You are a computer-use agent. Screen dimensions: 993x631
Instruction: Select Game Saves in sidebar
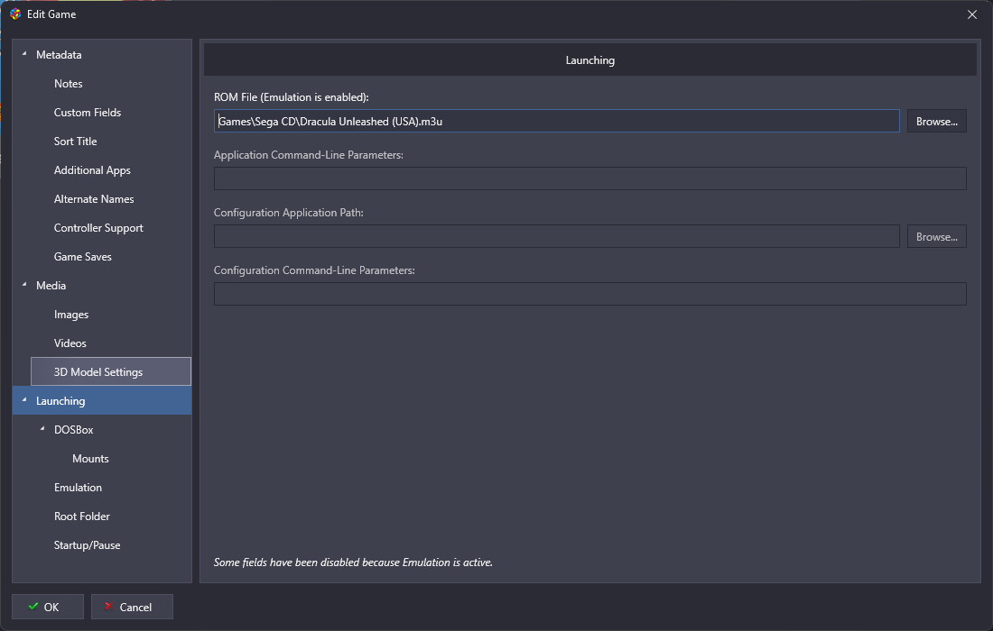click(x=82, y=256)
